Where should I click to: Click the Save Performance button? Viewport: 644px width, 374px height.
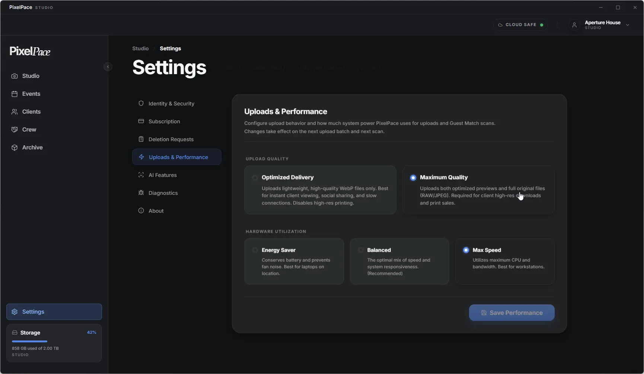511,313
